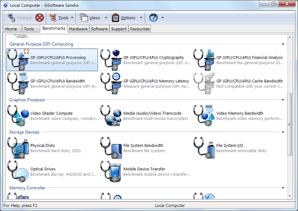Collapse the Storage Devices section
298x211 pixels.
click(x=283, y=132)
